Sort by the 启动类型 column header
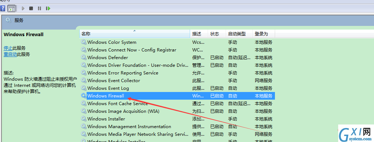The width and height of the screenshot is (374, 142). [x=239, y=34]
